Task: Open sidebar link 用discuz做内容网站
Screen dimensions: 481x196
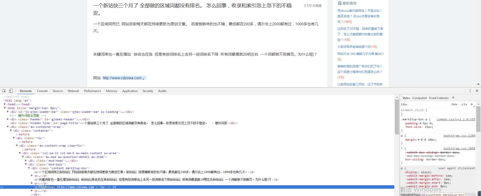Action: point(359,16)
